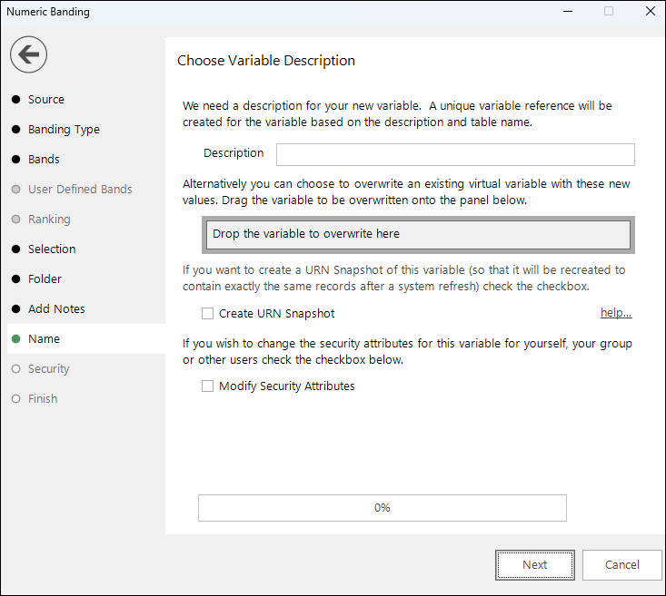
Task: Focus the Description text field
Action: tap(455, 154)
